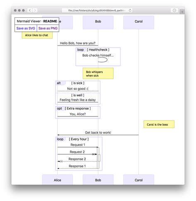Image resolution: width=196 pixels, height=201 pixels.
Task: Select the top Carol participant box
Action: (139, 22)
